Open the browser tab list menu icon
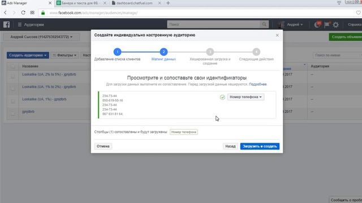Screen dimensions: 362x203 coord(339,2)
